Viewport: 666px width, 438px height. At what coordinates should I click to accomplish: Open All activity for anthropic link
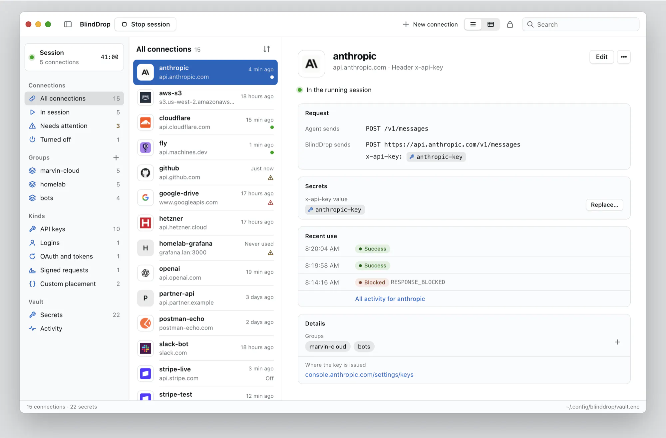[x=390, y=299]
